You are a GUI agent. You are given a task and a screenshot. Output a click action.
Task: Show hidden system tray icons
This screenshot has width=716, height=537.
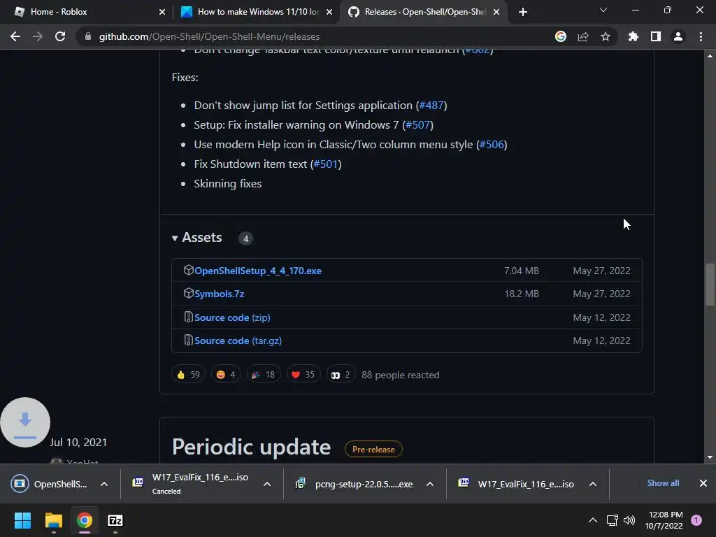(593, 520)
